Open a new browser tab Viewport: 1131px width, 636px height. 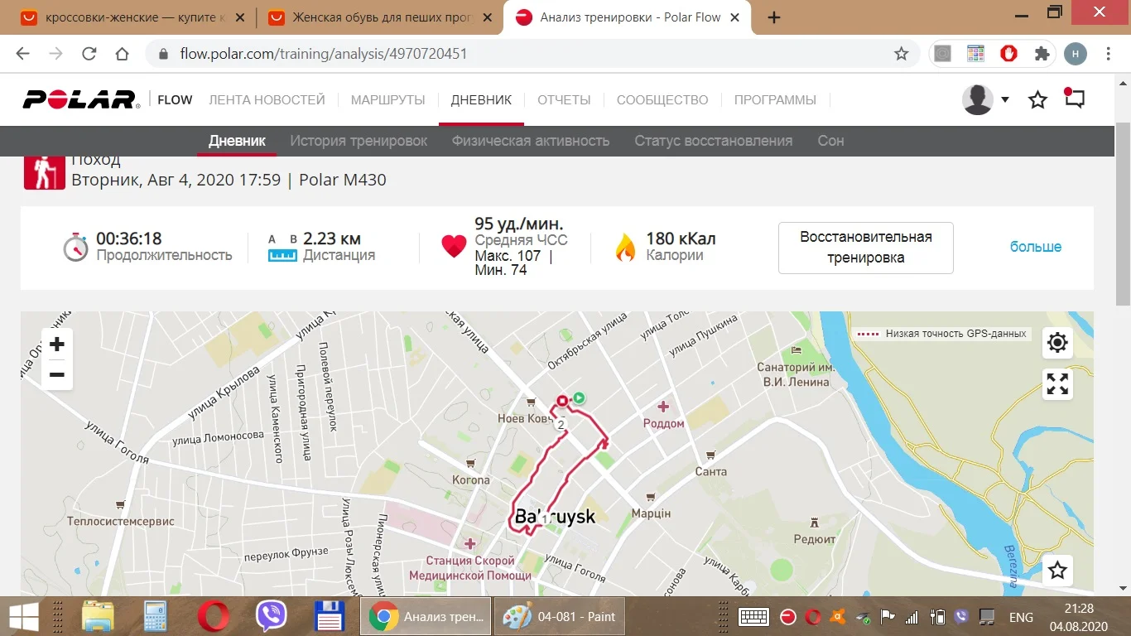pyautogui.click(x=774, y=17)
